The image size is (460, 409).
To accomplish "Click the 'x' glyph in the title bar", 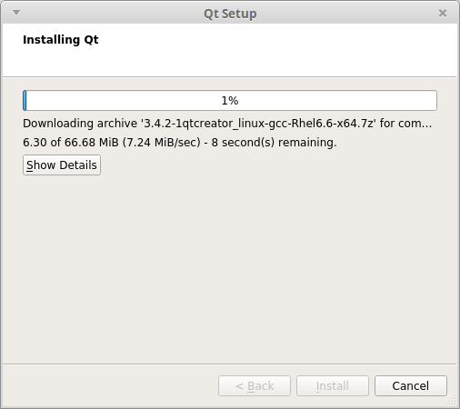I will (443, 14).
